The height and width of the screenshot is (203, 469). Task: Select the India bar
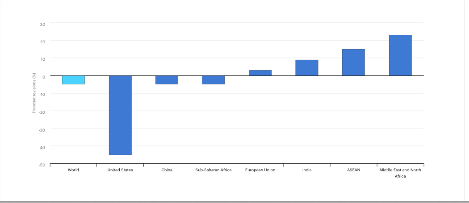307,68
